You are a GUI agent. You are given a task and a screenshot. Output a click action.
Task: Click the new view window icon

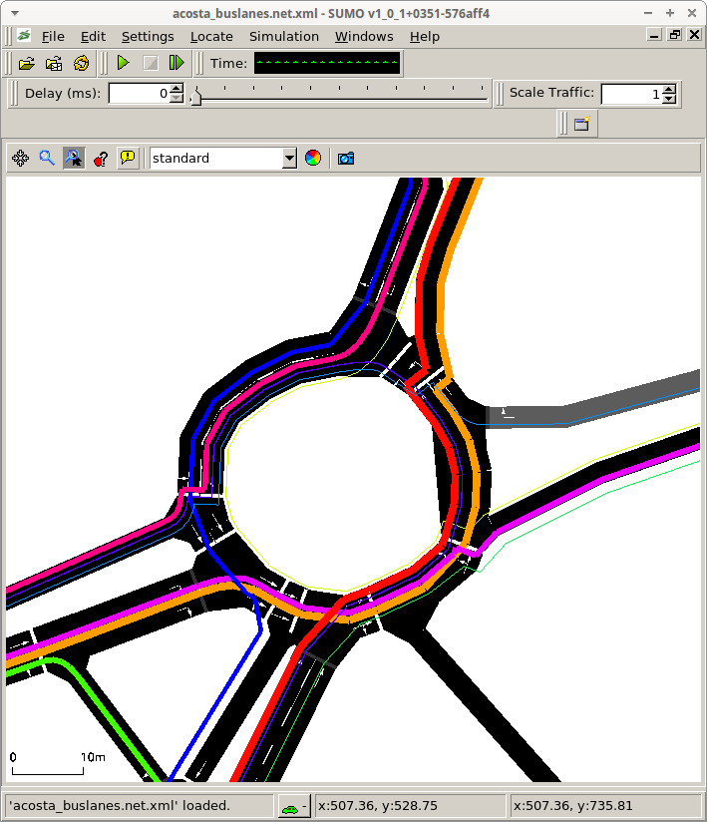pos(581,124)
